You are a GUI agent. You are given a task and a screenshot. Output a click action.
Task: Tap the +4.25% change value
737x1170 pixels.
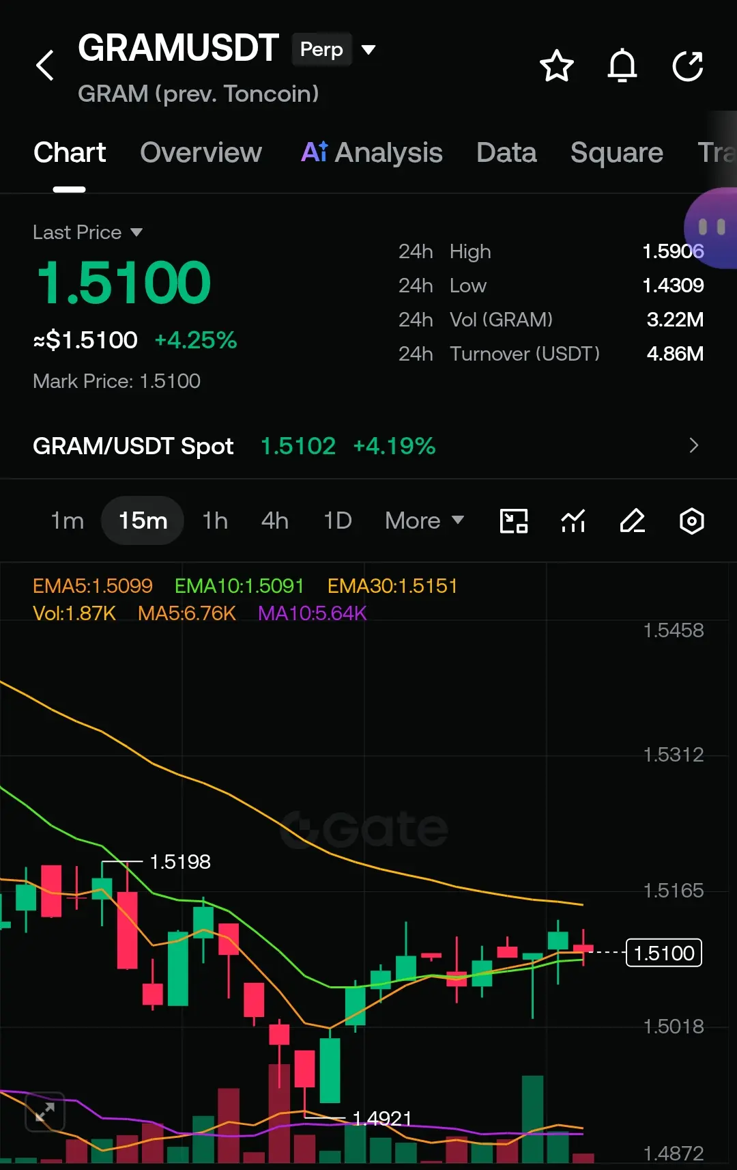(196, 340)
